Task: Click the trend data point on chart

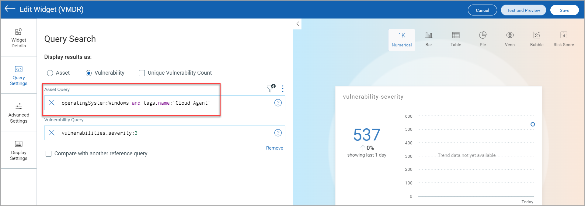Action: click(533, 124)
